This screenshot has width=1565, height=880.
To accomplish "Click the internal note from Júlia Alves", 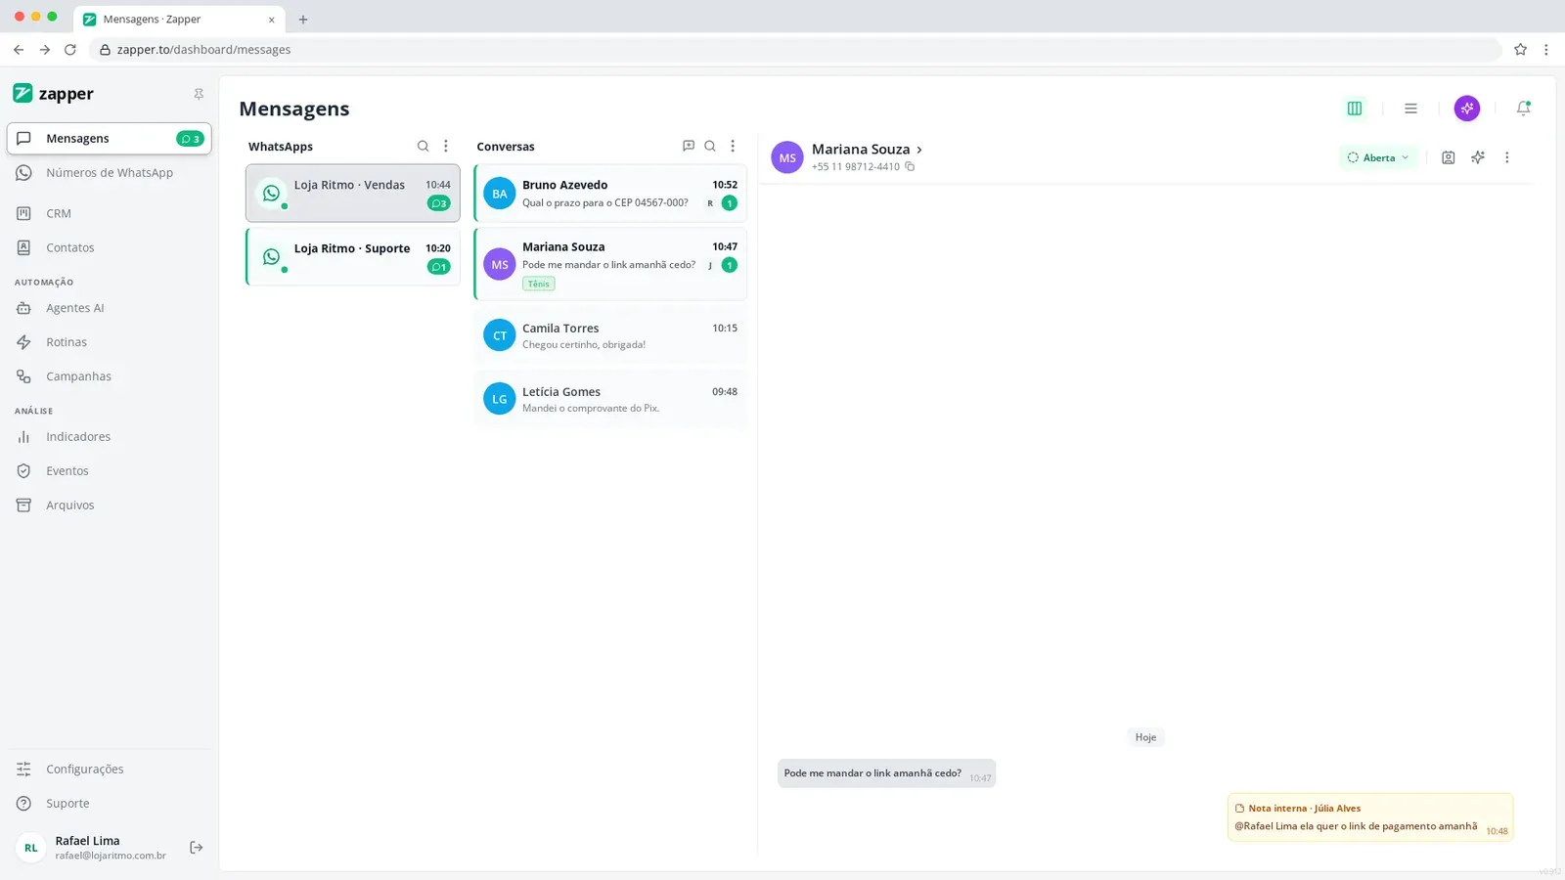I will (x=1370, y=817).
